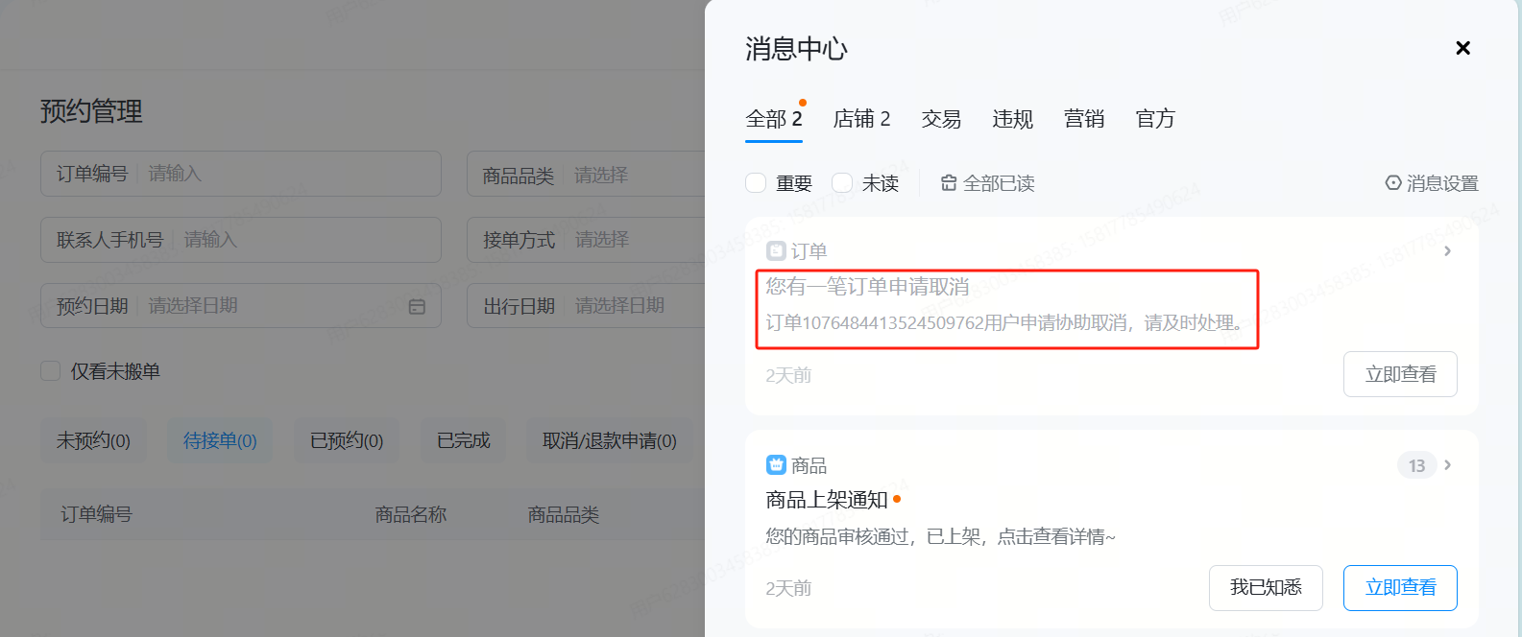Toggle the 未读 filter checkbox

tap(842, 183)
